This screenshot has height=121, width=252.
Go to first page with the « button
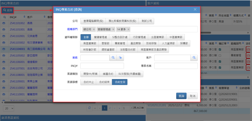pos(95,108)
